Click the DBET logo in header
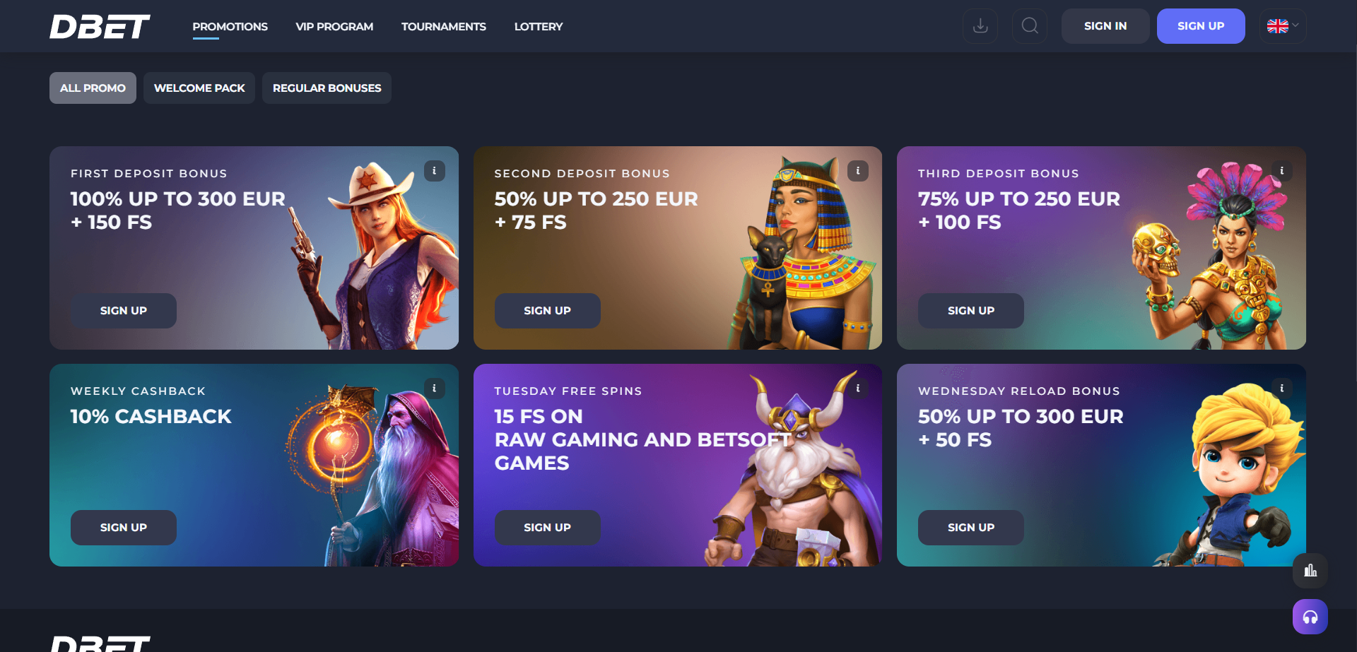The width and height of the screenshot is (1357, 652). tap(100, 27)
